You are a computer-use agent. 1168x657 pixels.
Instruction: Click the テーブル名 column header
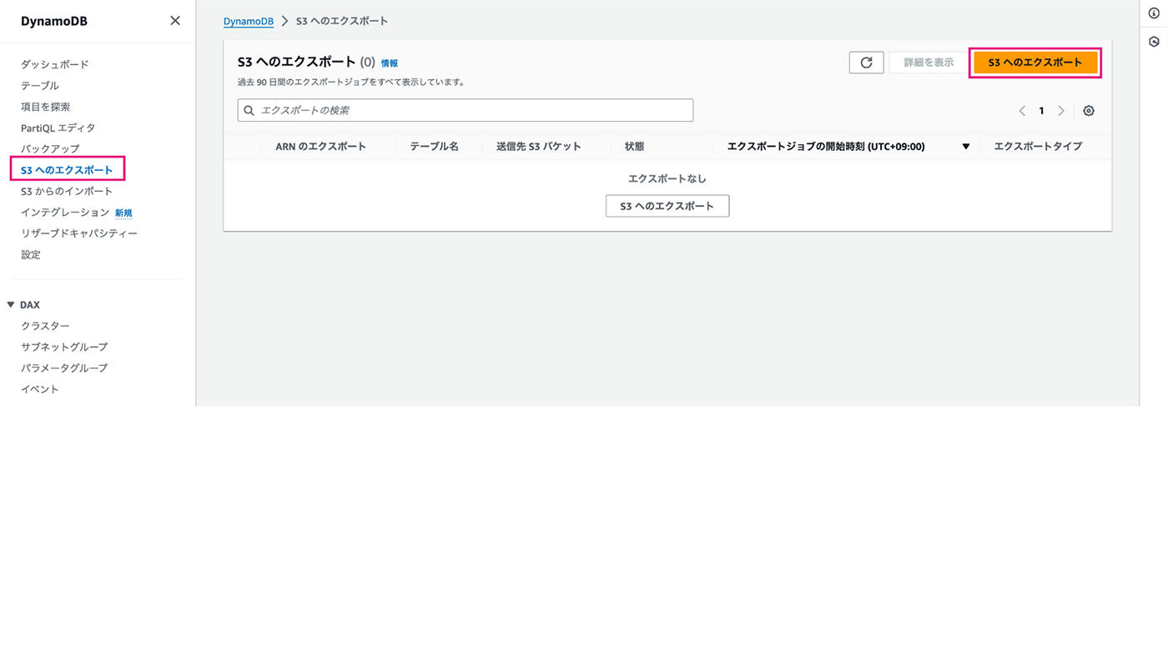pos(434,147)
